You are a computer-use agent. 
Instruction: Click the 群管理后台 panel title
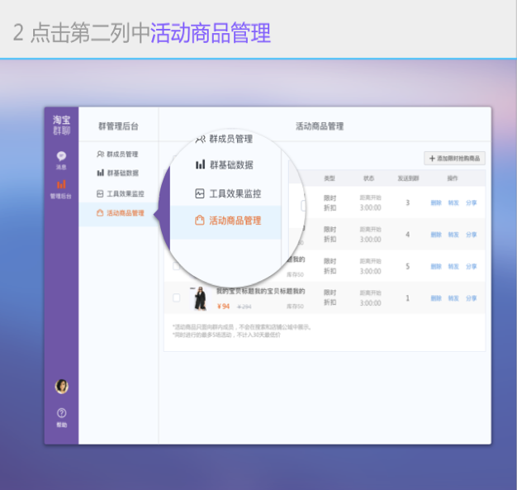(118, 126)
